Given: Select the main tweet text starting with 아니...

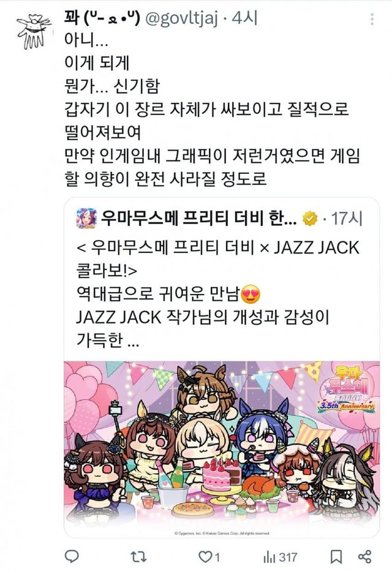Looking at the screenshot, I should (213, 109).
